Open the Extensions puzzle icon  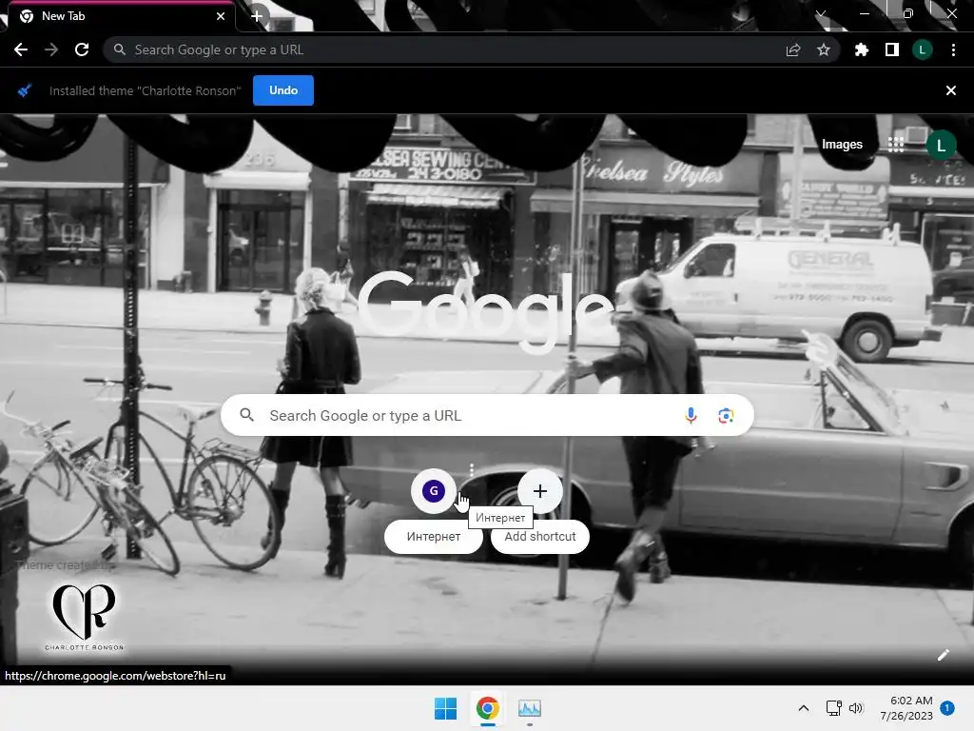861,49
